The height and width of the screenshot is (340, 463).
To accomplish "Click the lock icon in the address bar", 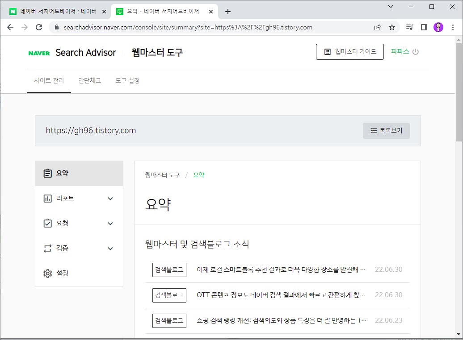I will click(57, 27).
